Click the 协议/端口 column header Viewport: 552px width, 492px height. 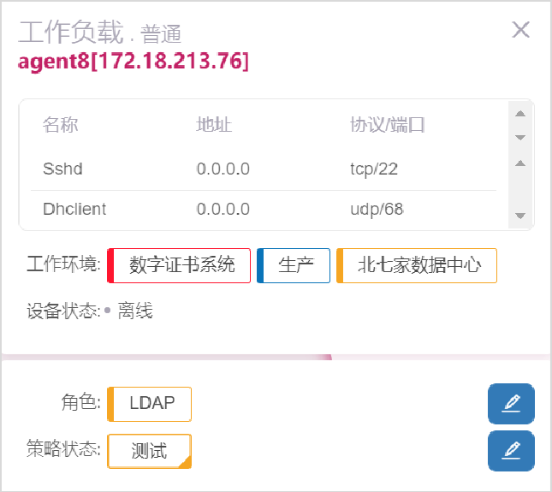point(387,125)
